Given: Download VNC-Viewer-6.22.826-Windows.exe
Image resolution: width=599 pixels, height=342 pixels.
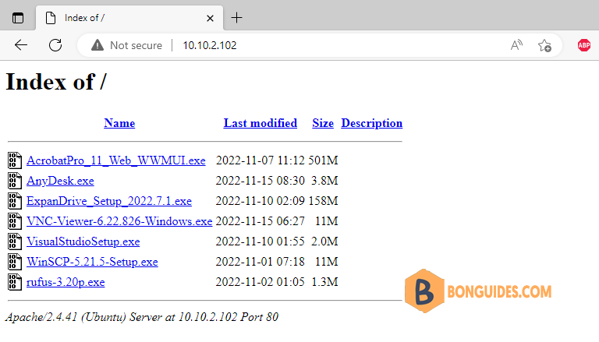Looking at the screenshot, I should (x=119, y=221).
